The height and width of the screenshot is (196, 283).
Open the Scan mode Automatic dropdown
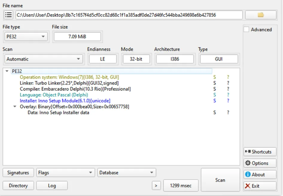click(44, 59)
